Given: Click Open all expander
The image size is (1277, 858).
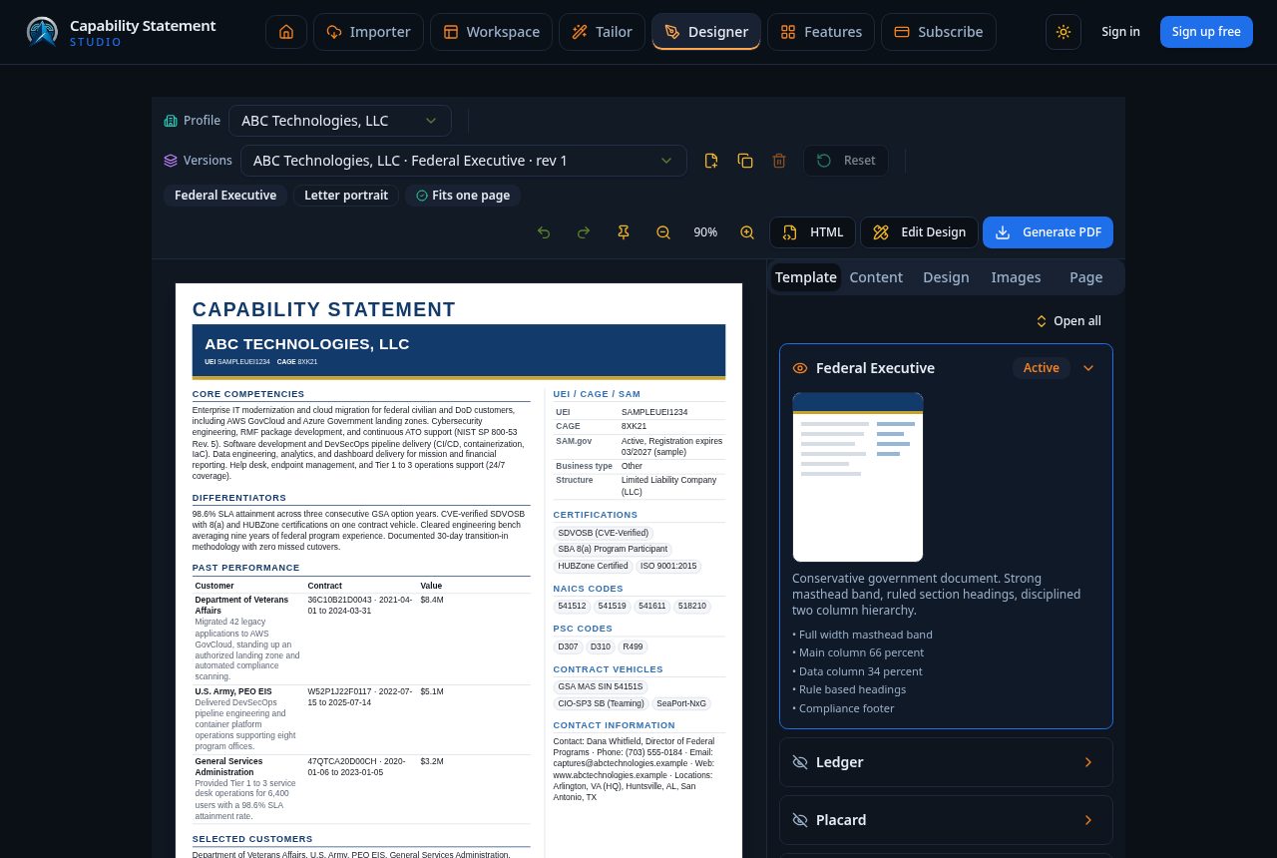Looking at the screenshot, I should click(x=1068, y=321).
